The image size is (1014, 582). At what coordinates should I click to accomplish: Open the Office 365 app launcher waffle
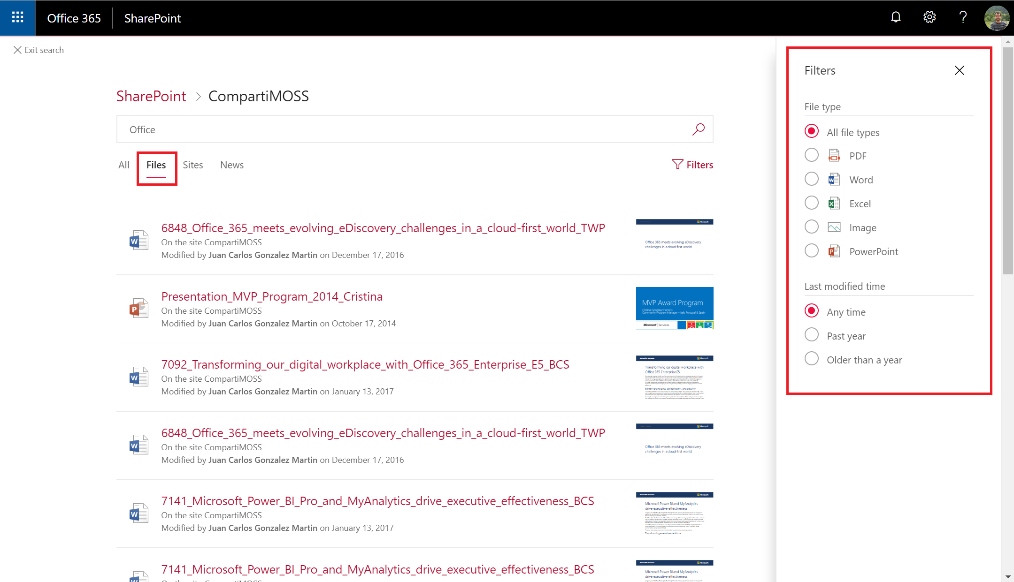[18, 18]
